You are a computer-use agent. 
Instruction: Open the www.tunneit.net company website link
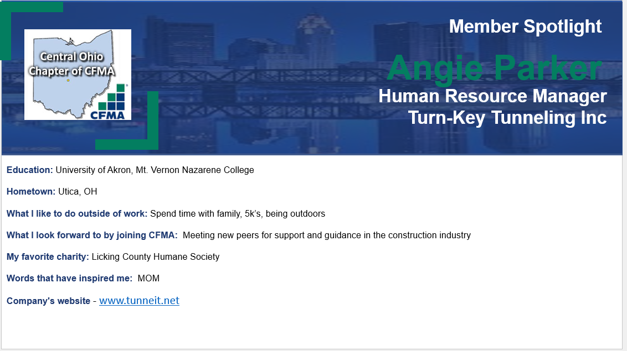click(x=139, y=301)
